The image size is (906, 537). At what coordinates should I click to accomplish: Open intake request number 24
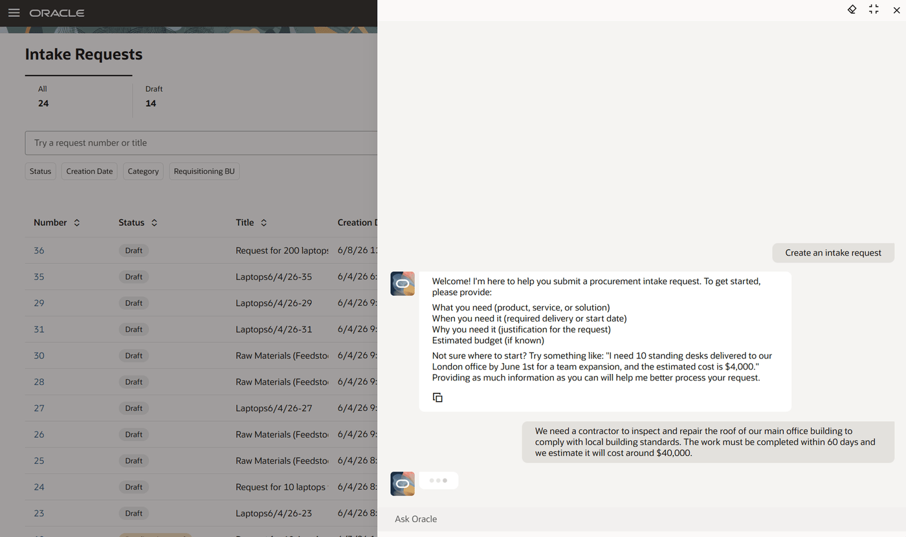tap(39, 487)
